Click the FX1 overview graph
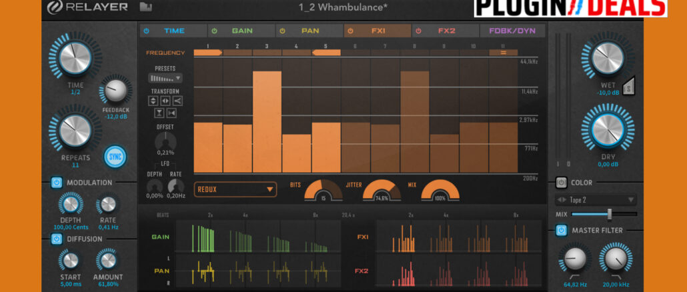Image resolution: width=687 pixels, height=292 pixels. (x=459, y=237)
